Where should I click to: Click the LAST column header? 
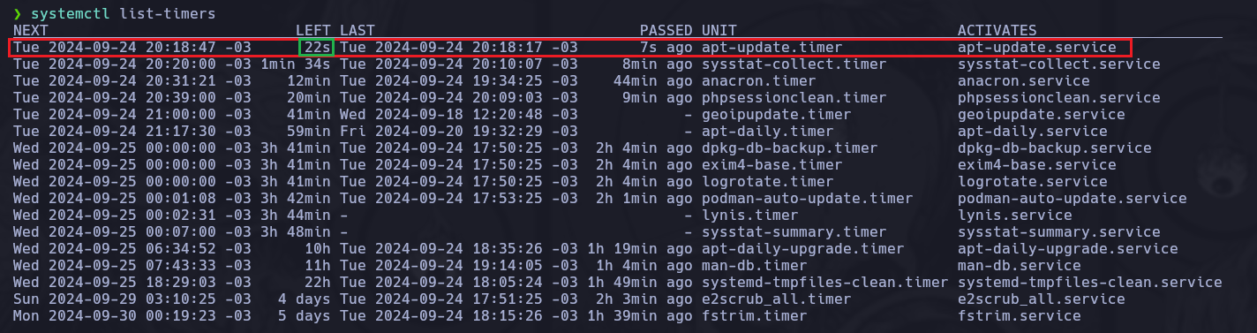coord(358,31)
